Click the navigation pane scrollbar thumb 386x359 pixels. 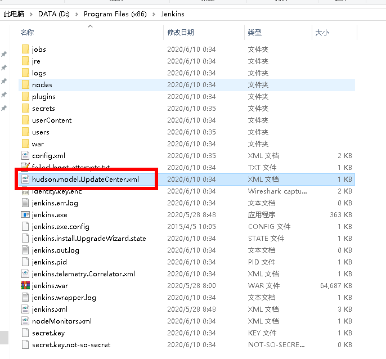(4, 337)
